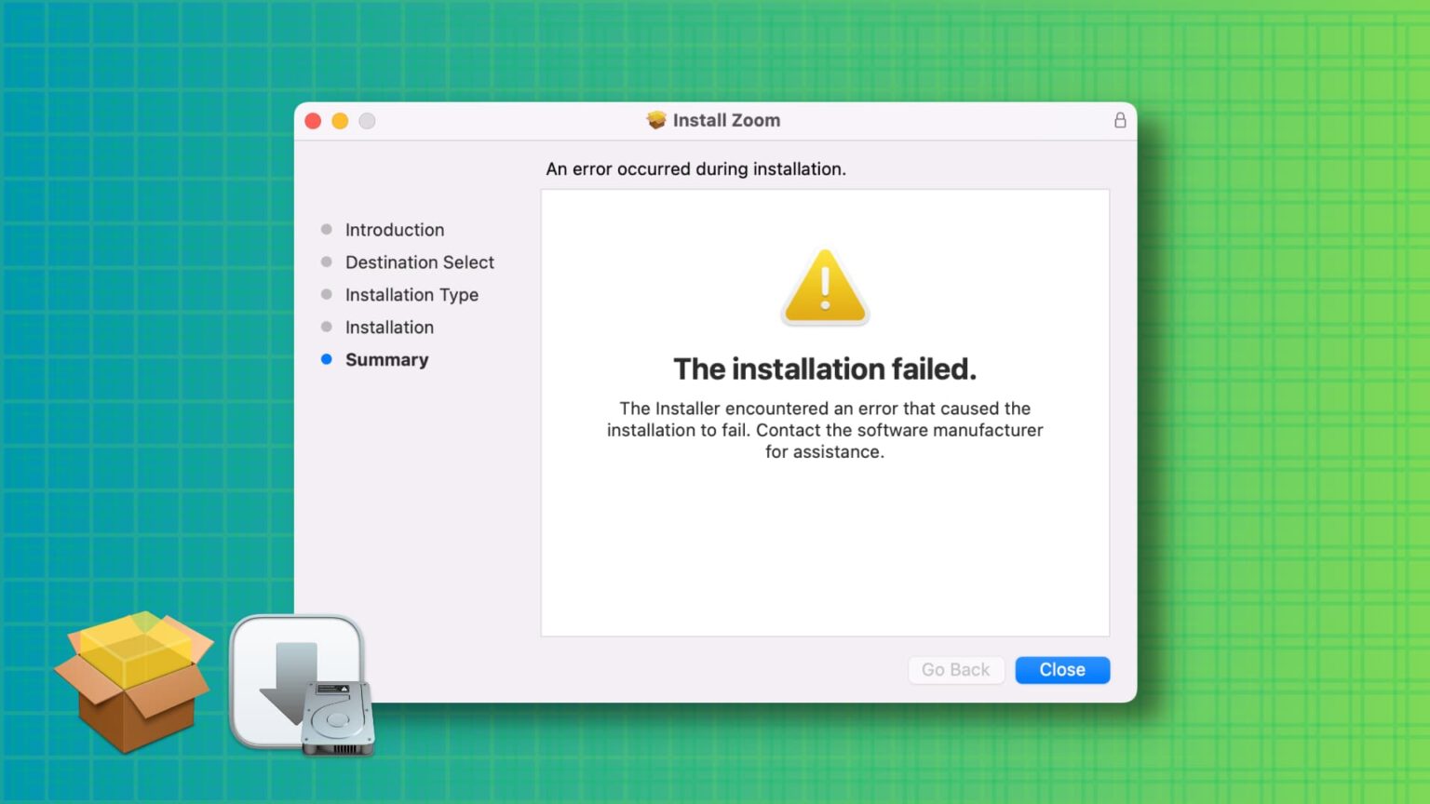Click the heading that reads The installation failed
Screen dimensions: 1430x804
[825, 368]
